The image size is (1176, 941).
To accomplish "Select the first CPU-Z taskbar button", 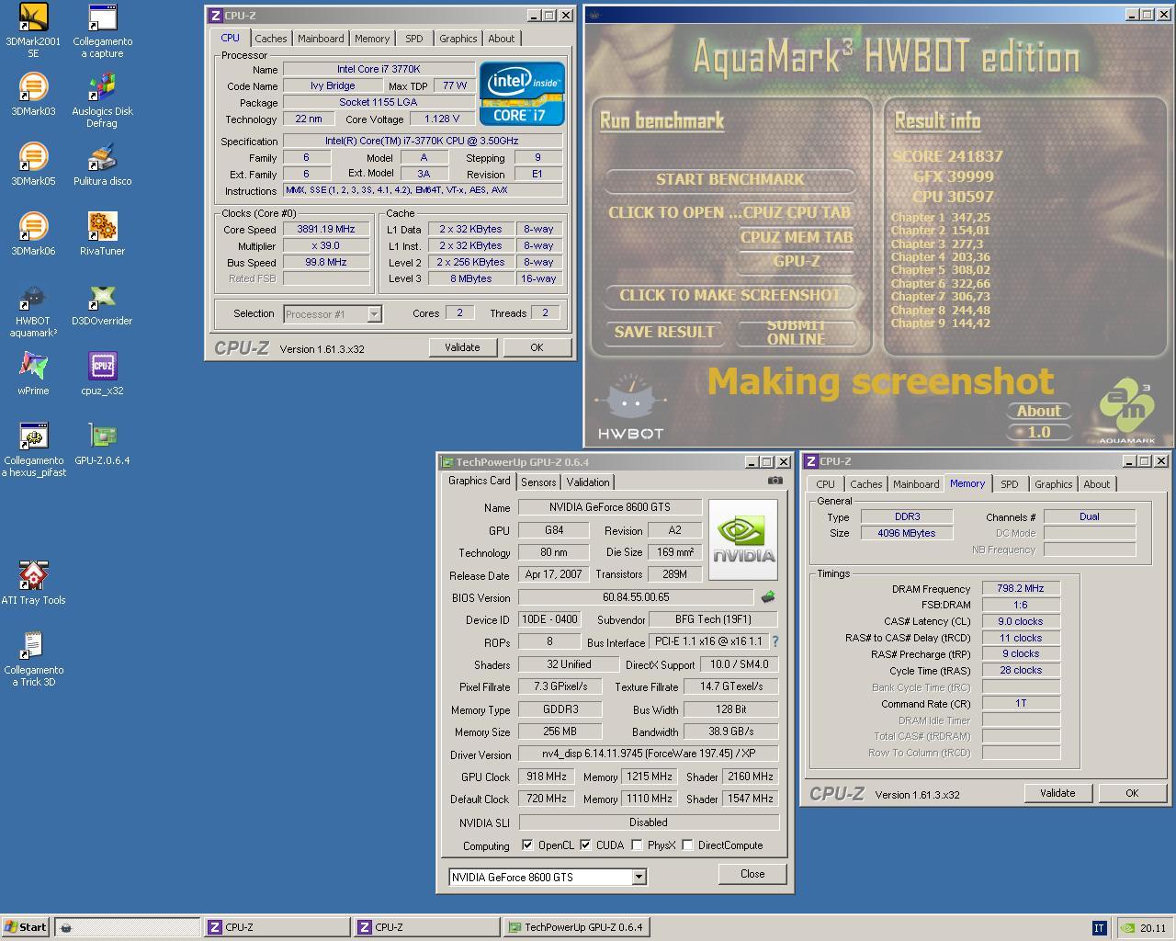I will tap(277, 927).
